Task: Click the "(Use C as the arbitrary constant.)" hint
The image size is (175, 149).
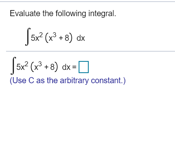Action: click(x=68, y=81)
